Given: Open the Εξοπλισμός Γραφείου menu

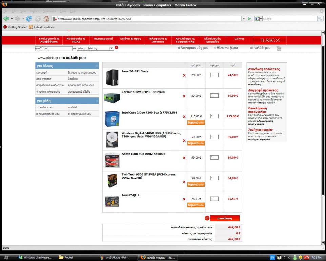Looking at the screenshot, I should click(x=212, y=40).
